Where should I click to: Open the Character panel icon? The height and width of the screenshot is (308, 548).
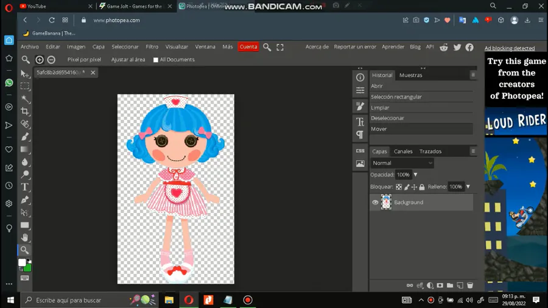coord(360,122)
